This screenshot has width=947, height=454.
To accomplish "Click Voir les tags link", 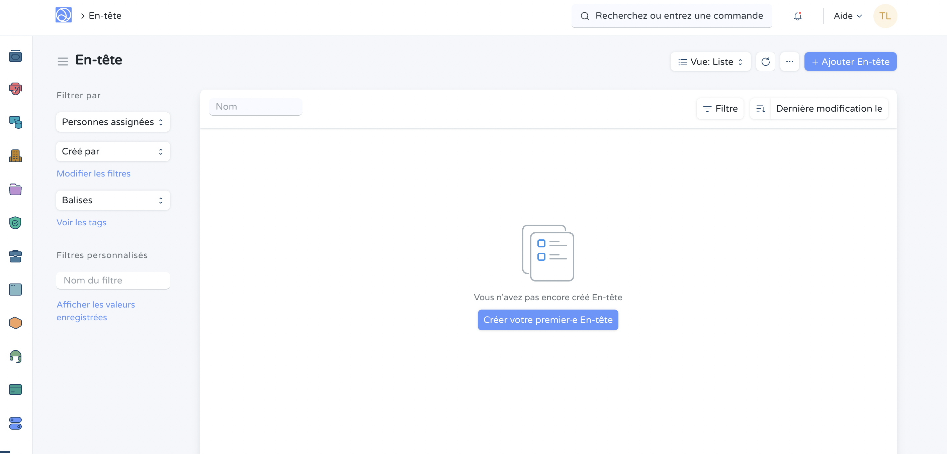I will click(81, 222).
